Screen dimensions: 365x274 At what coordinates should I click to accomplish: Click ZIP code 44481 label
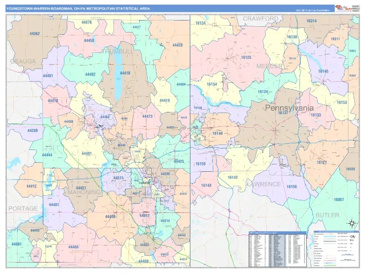pos(87,154)
